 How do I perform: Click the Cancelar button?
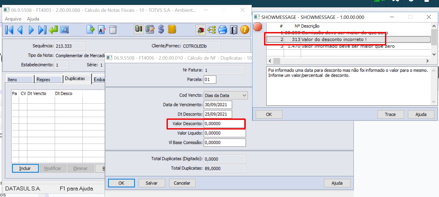pyautogui.click(x=182, y=183)
